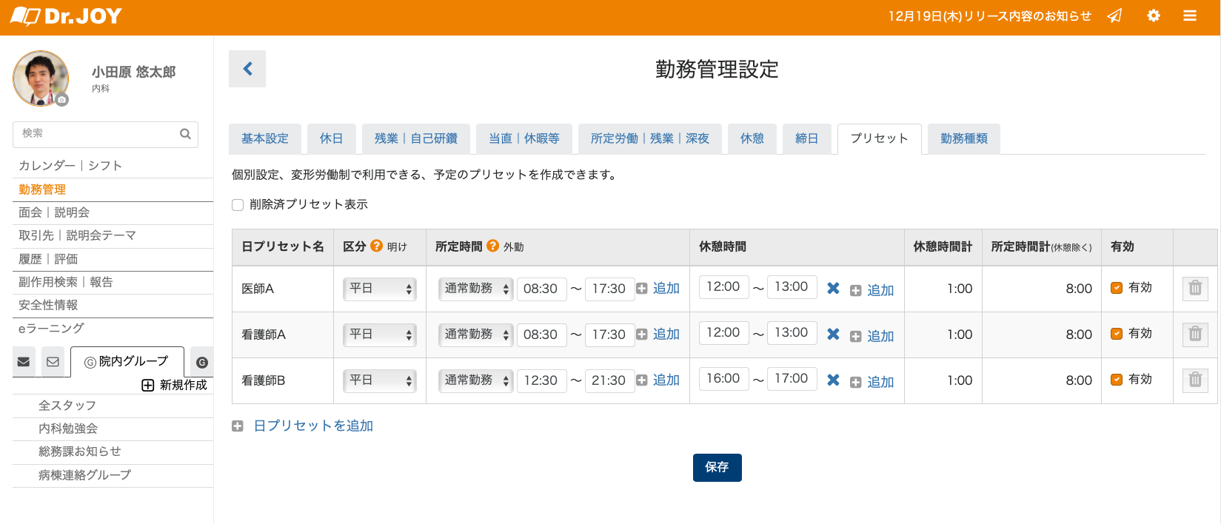Viewport: 1221px width, 524px height.
Task: Open the 全スタッフ group
Action: pyautogui.click(x=113, y=406)
